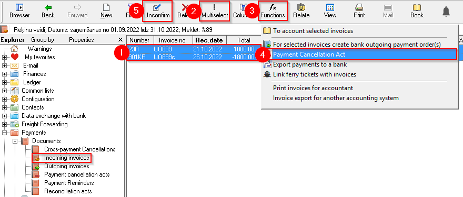The image size is (463, 197).
Task: Open Cross-payment Cancellations
Action: coord(80,149)
